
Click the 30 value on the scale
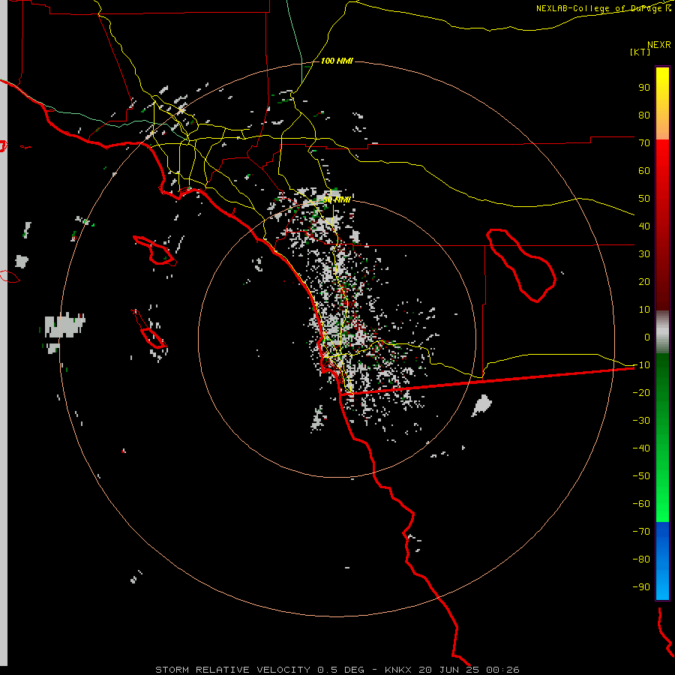644,254
